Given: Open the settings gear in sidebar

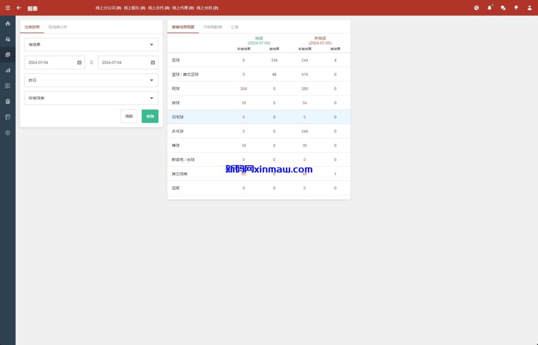Looking at the screenshot, I should click(7, 133).
